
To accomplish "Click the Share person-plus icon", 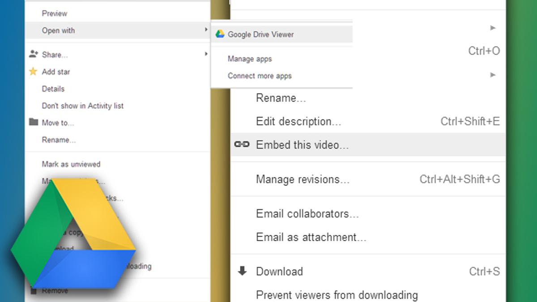I will pyautogui.click(x=33, y=54).
